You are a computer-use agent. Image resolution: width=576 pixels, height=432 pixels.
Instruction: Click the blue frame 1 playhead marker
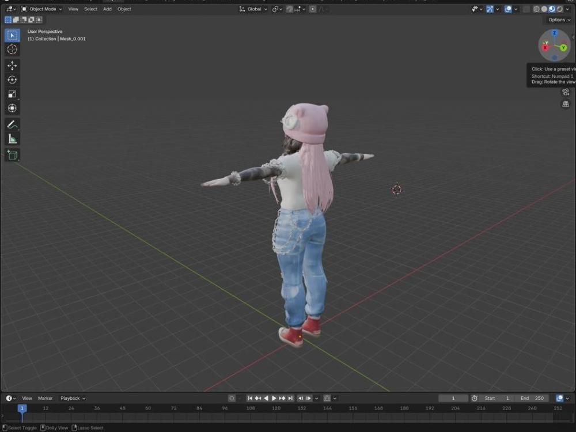[22, 408]
